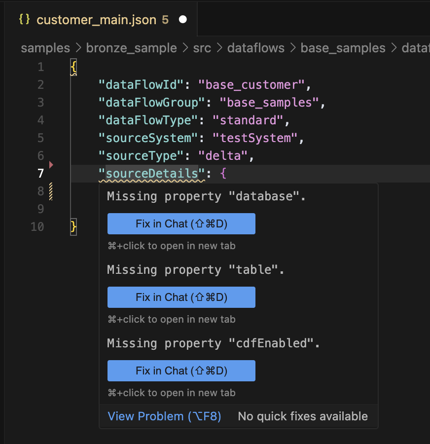
Task: Click the yellow squiggle under sourceDetails
Action: (153, 180)
